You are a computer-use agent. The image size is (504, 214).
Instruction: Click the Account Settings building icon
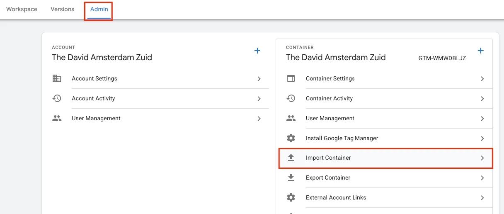[57, 78]
